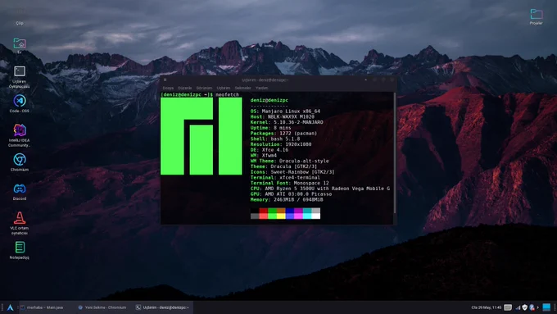Click the shield security tray icon
The height and width of the screenshot is (314, 557).
pyautogui.click(x=525, y=307)
